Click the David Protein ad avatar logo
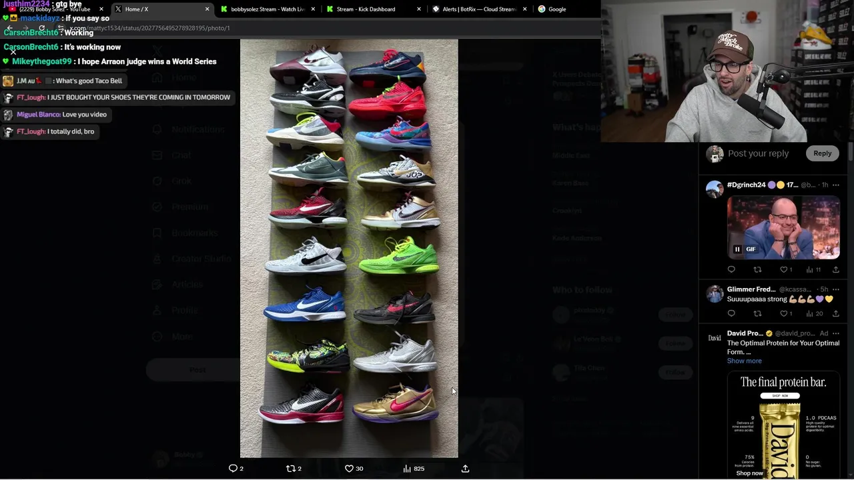 coord(715,338)
